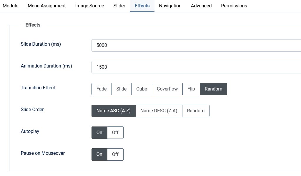Select the Flip transition effect
Screen dimensions: 301x176
pyautogui.click(x=191, y=89)
